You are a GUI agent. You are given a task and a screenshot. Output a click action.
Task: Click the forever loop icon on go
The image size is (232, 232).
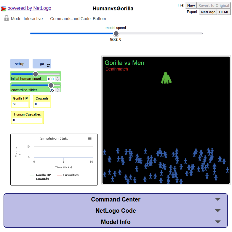pos(48,65)
